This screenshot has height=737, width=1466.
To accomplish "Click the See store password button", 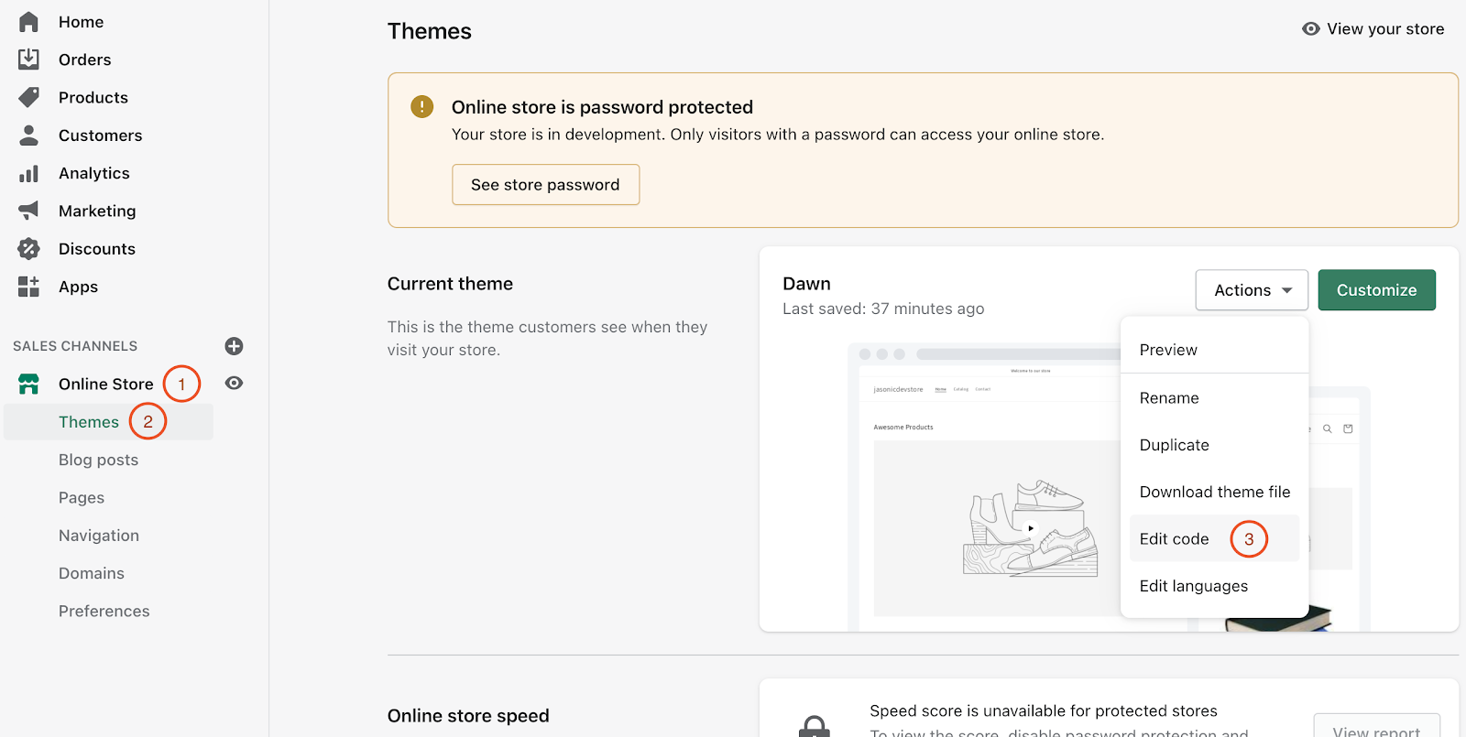I will coord(545,185).
